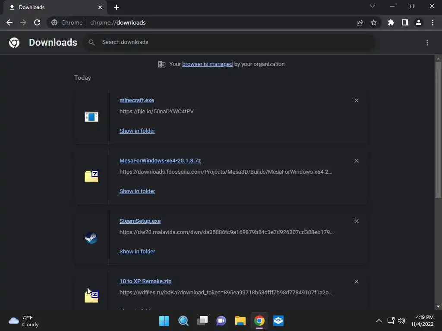Toggle the side panel icon
Screen dimensions: 442x331
tap(405, 22)
